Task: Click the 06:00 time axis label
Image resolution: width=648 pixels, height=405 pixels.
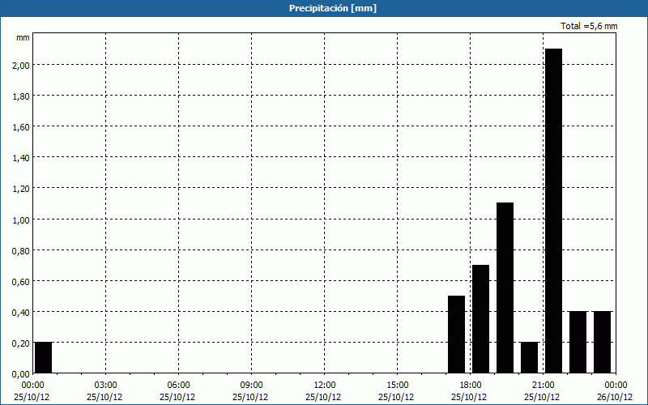Action: point(178,386)
